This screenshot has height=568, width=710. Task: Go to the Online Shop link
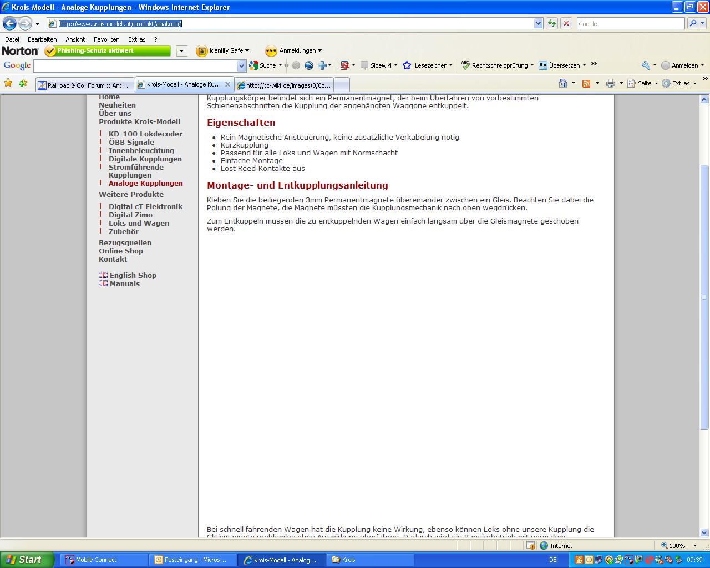pyautogui.click(x=121, y=251)
